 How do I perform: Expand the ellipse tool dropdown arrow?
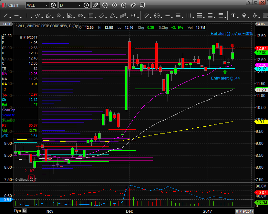[85, 17]
